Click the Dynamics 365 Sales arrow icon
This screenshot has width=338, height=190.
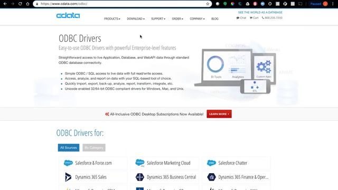tap(68, 177)
